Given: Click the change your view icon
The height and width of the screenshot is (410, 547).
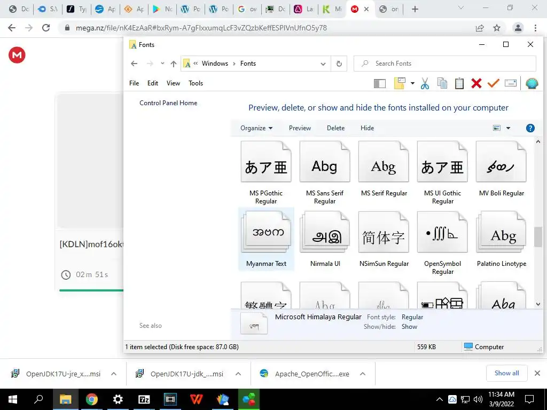Looking at the screenshot, I should [x=497, y=128].
